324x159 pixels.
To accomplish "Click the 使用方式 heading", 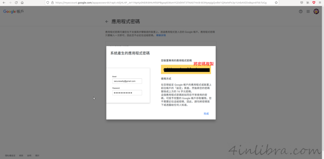I will (166, 79).
